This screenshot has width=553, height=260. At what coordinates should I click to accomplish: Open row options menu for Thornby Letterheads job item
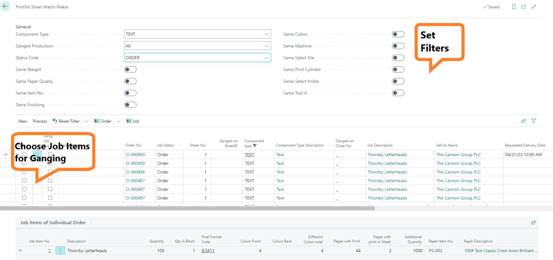point(60,250)
